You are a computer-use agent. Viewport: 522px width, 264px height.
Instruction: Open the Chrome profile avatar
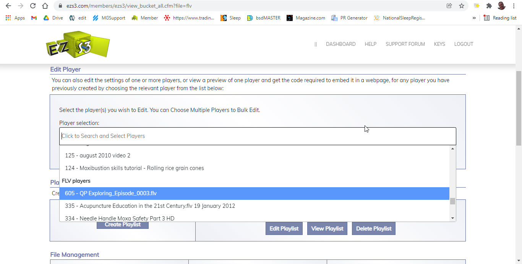tap(501, 6)
